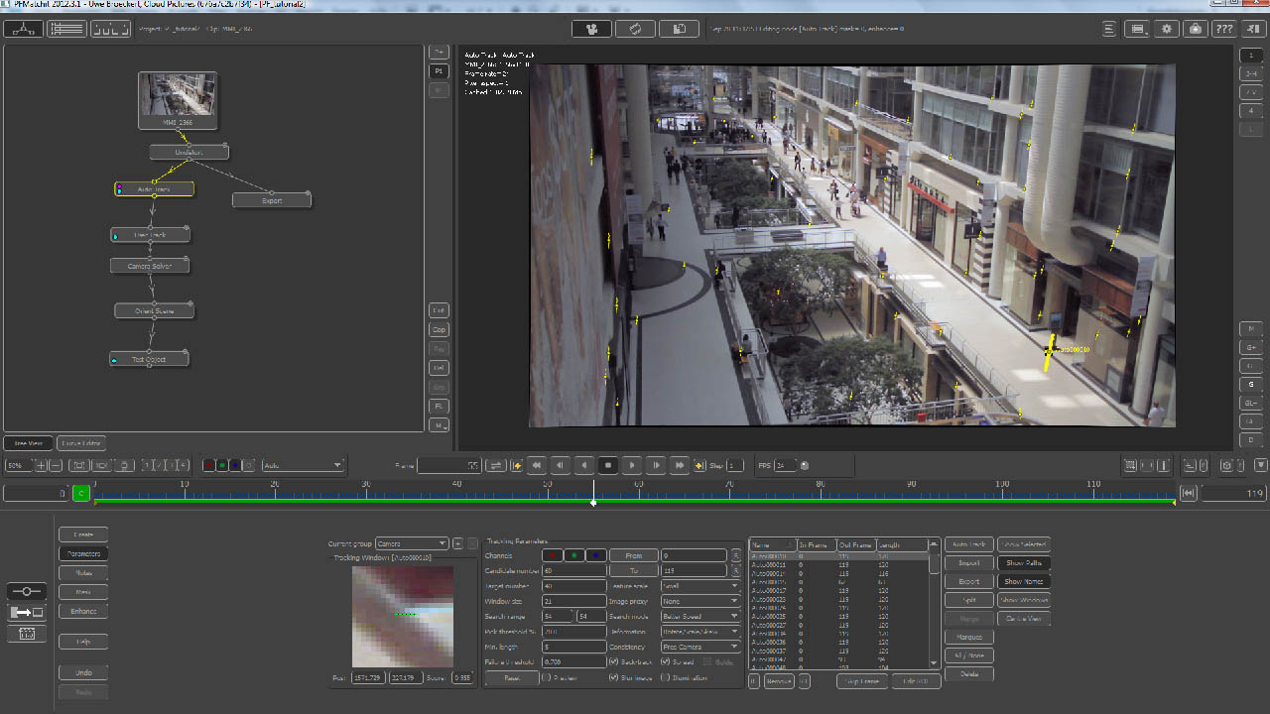Click the Undo button
Image resolution: width=1270 pixels, height=714 pixels.
[83, 672]
